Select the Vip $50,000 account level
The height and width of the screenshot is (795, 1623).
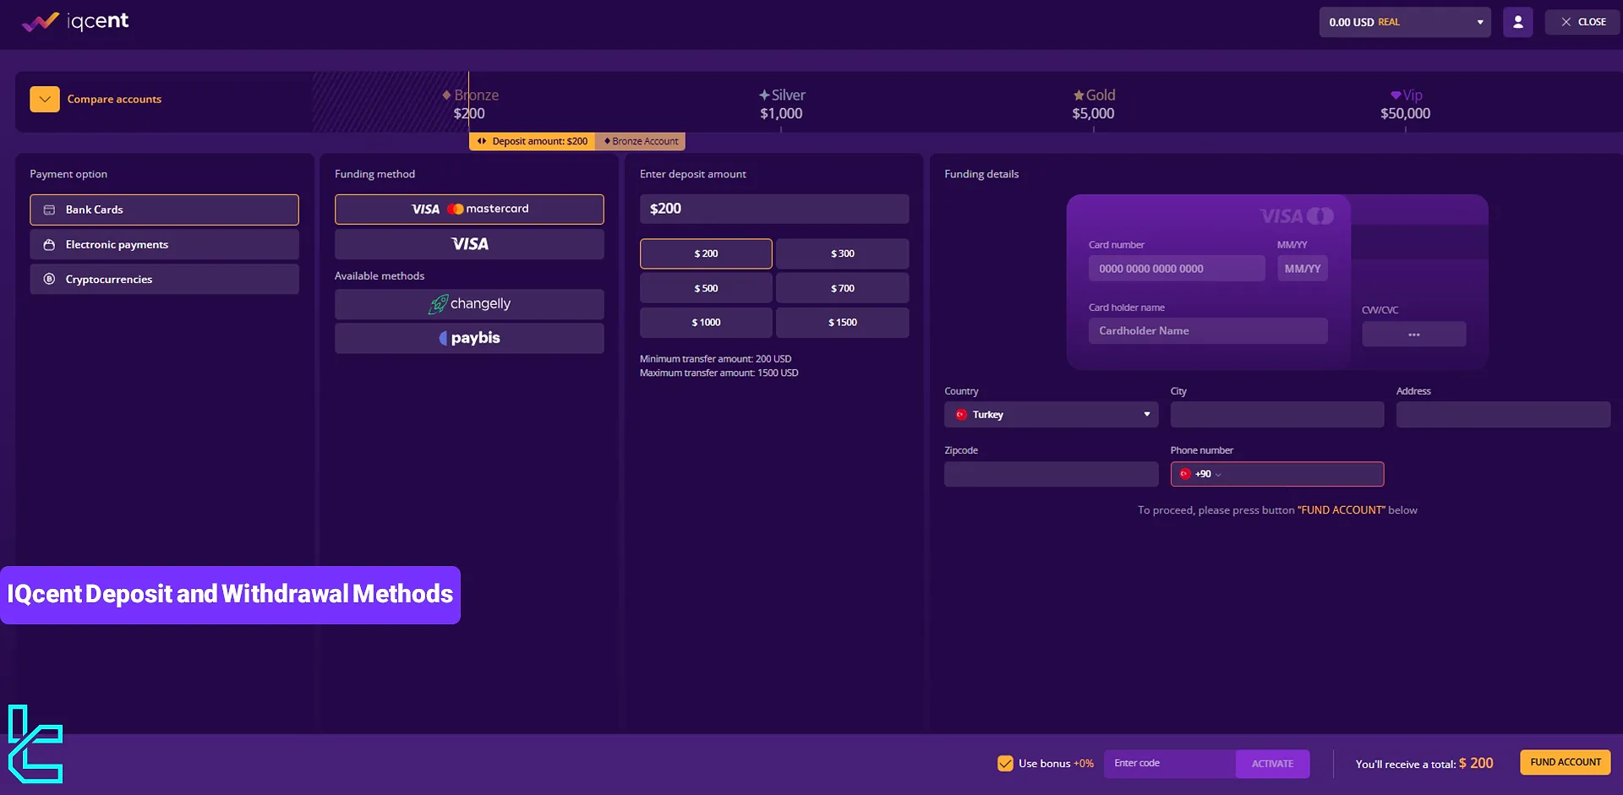pos(1406,104)
